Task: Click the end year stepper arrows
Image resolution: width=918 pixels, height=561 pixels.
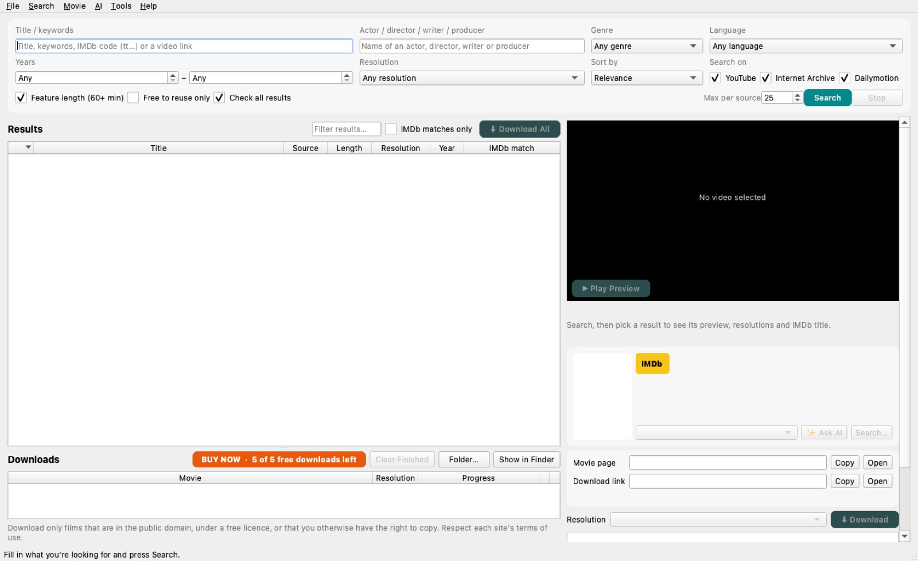Action: click(x=347, y=78)
